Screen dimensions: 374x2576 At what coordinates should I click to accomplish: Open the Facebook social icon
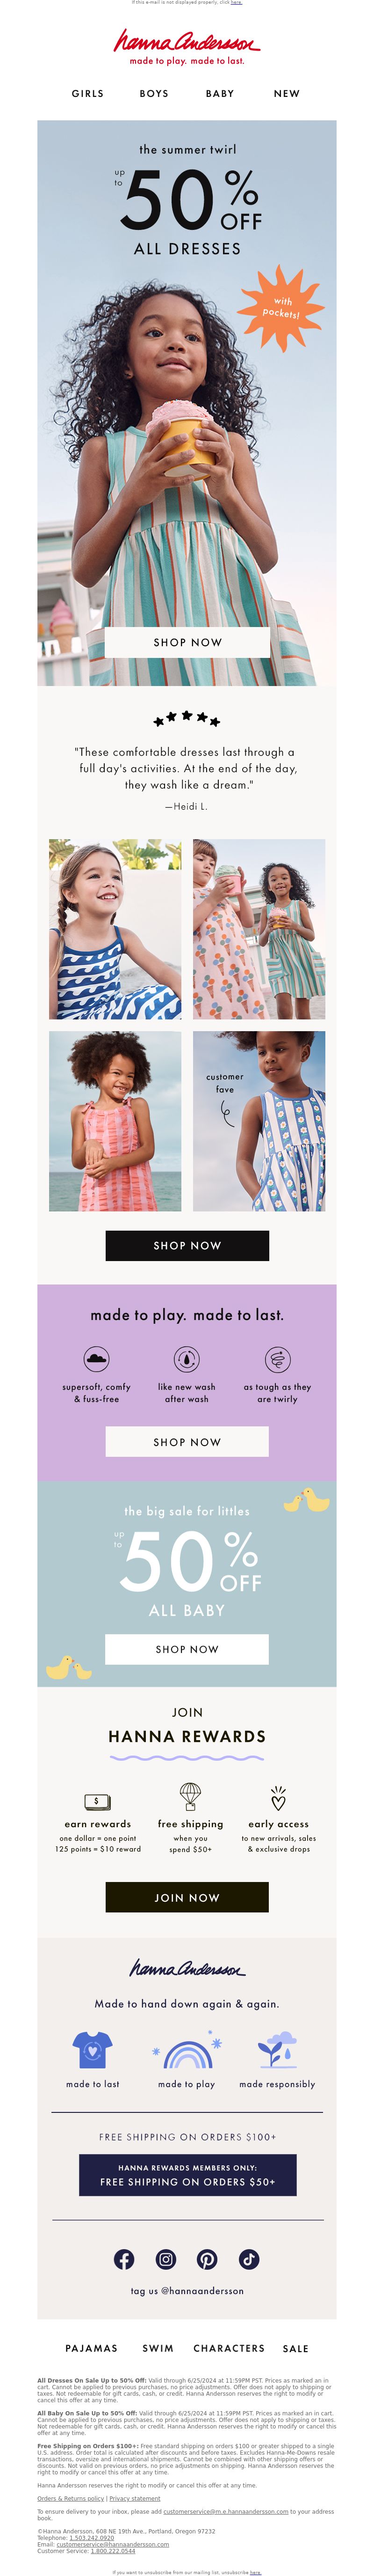[124, 2258]
